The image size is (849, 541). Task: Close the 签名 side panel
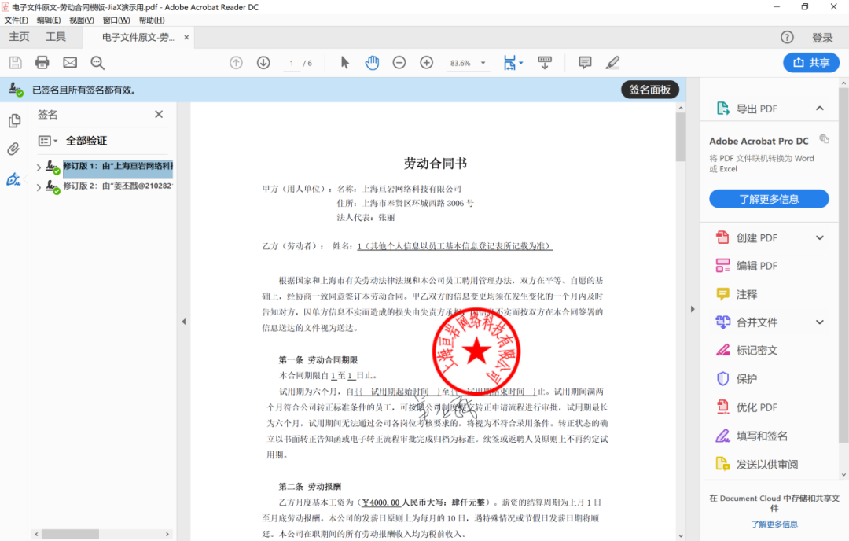[x=159, y=115]
